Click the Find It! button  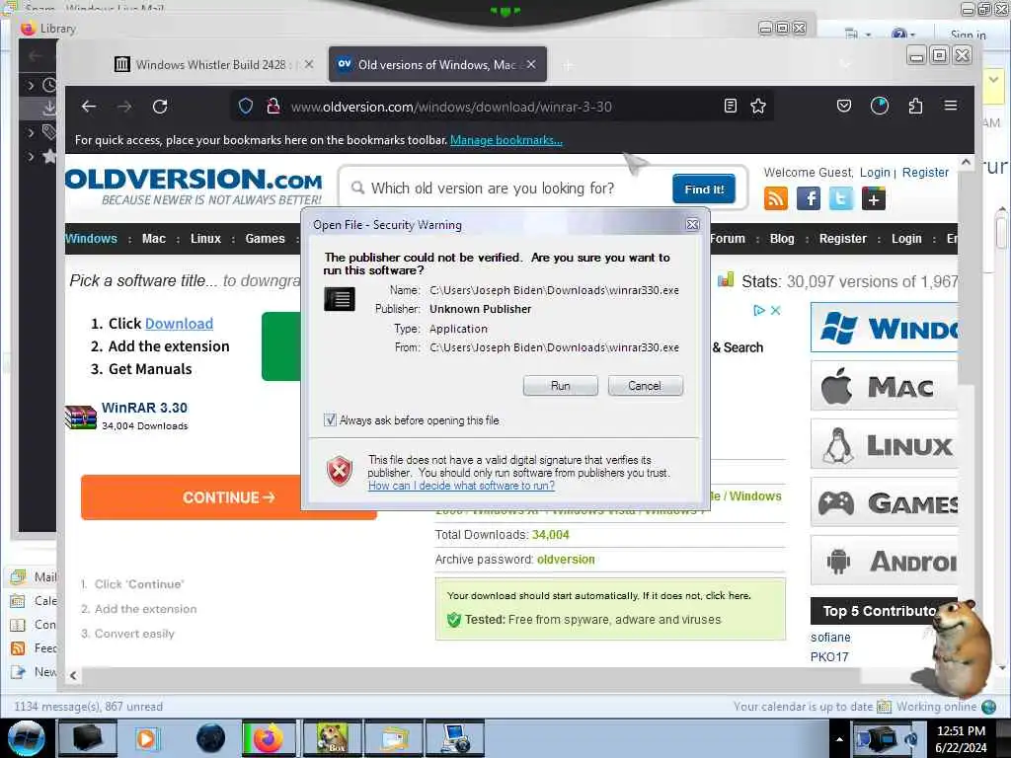click(x=703, y=189)
